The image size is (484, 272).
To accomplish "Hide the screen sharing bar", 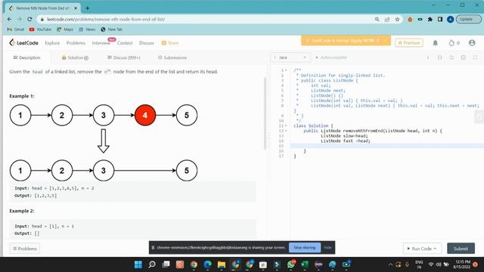I will [x=327, y=248].
